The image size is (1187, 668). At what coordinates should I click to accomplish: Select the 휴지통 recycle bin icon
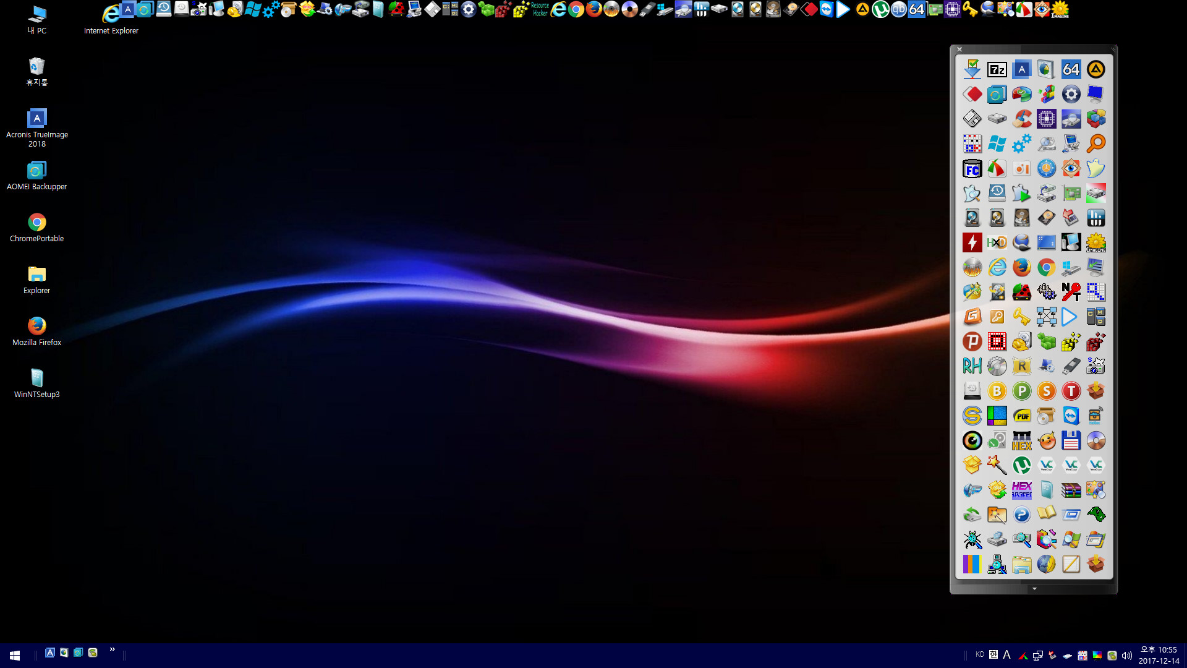tap(37, 72)
